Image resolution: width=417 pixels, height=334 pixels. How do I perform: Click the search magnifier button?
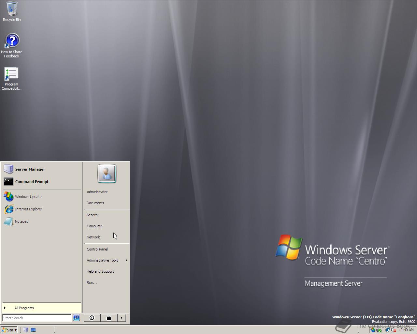pyautogui.click(x=76, y=318)
